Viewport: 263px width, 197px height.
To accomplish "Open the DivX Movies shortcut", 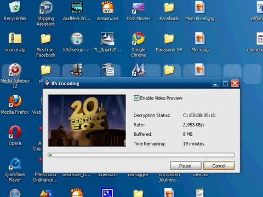I will pos(139,11).
